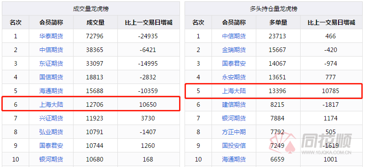Open 中信期货 link in 多头持仓量龙虎榜 table
365x167 pixels.
tap(234, 36)
